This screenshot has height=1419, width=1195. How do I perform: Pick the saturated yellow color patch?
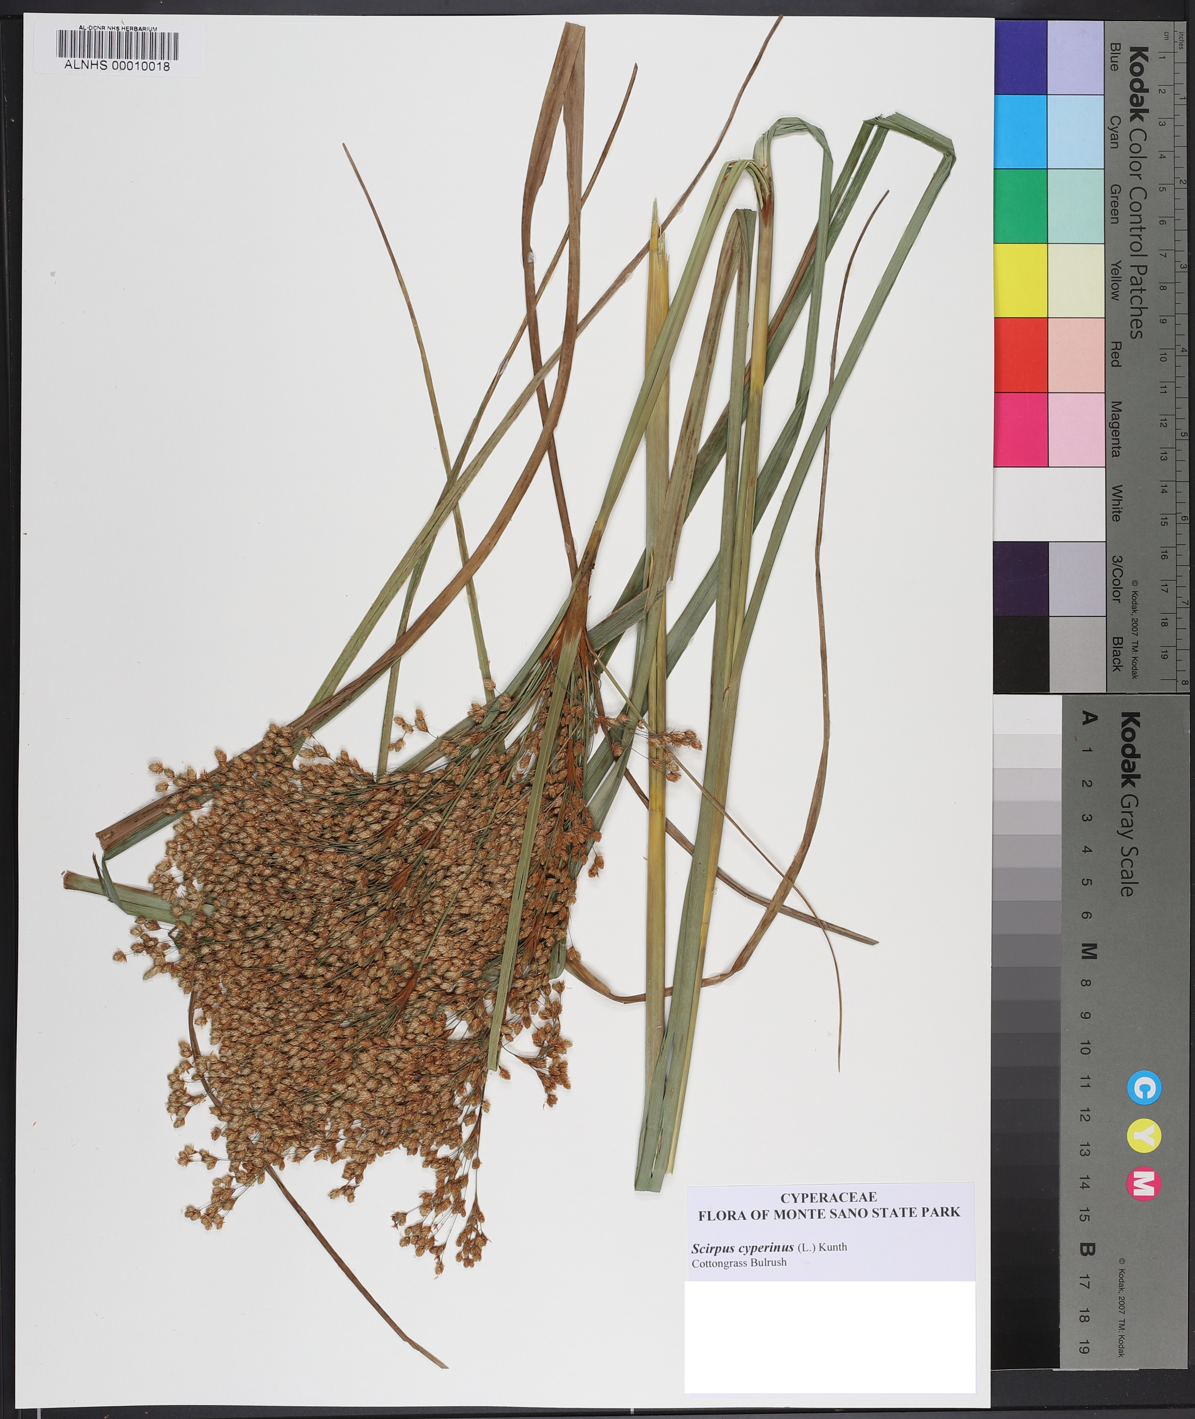pyautogui.click(x=1020, y=281)
